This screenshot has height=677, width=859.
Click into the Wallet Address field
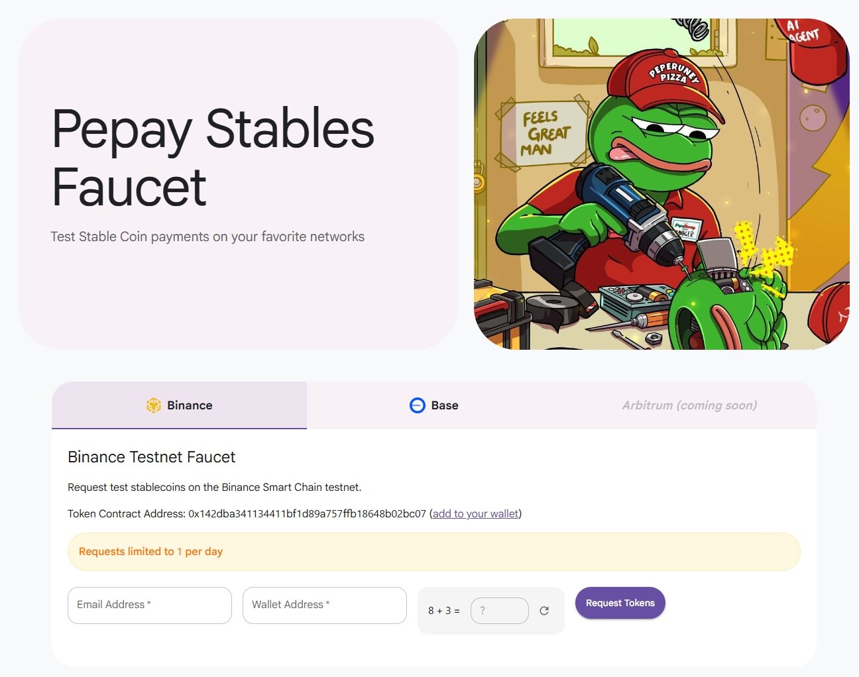coord(325,605)
